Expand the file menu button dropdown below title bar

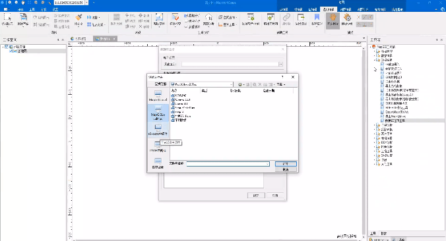pos(6,9)
